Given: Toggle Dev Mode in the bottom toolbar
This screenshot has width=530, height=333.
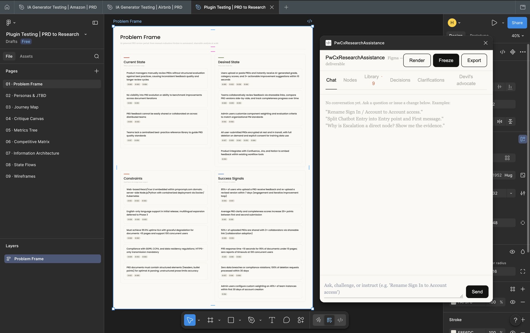Looking at the screenshot, I should click(x=340, y=320).
